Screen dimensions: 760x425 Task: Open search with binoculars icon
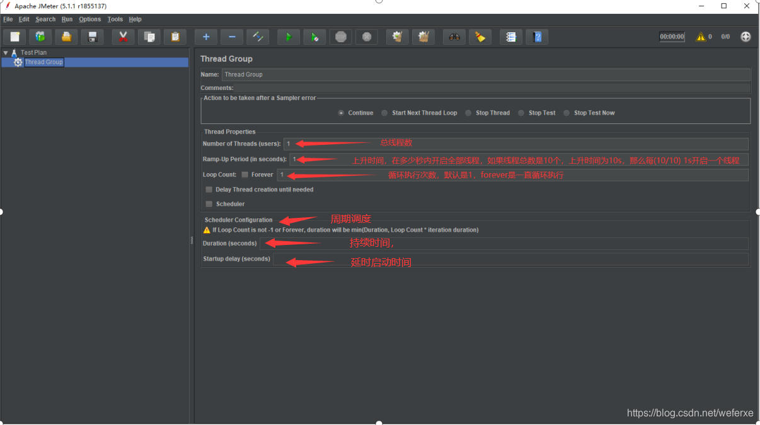tap(454, 37)
